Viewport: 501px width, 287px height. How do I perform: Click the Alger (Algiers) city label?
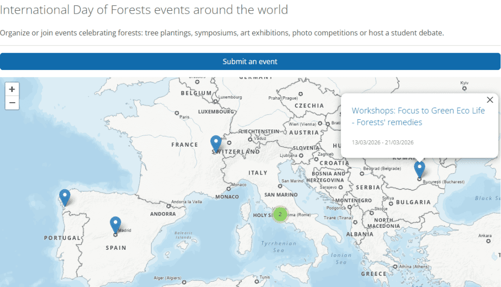[x=167, y=278]
